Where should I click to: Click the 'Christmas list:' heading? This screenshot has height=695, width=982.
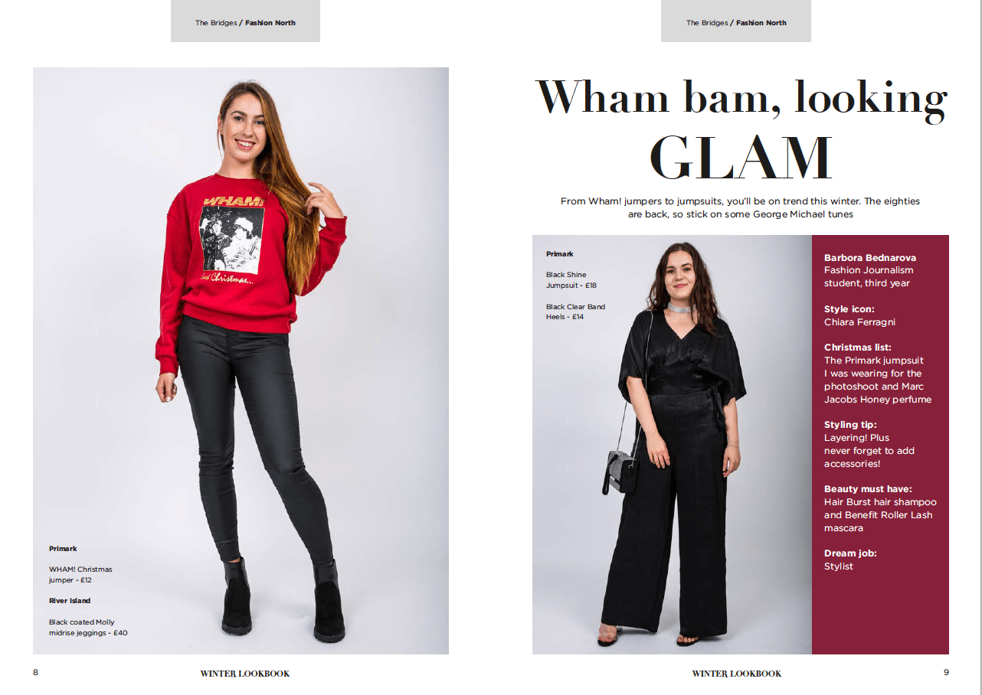858,347
